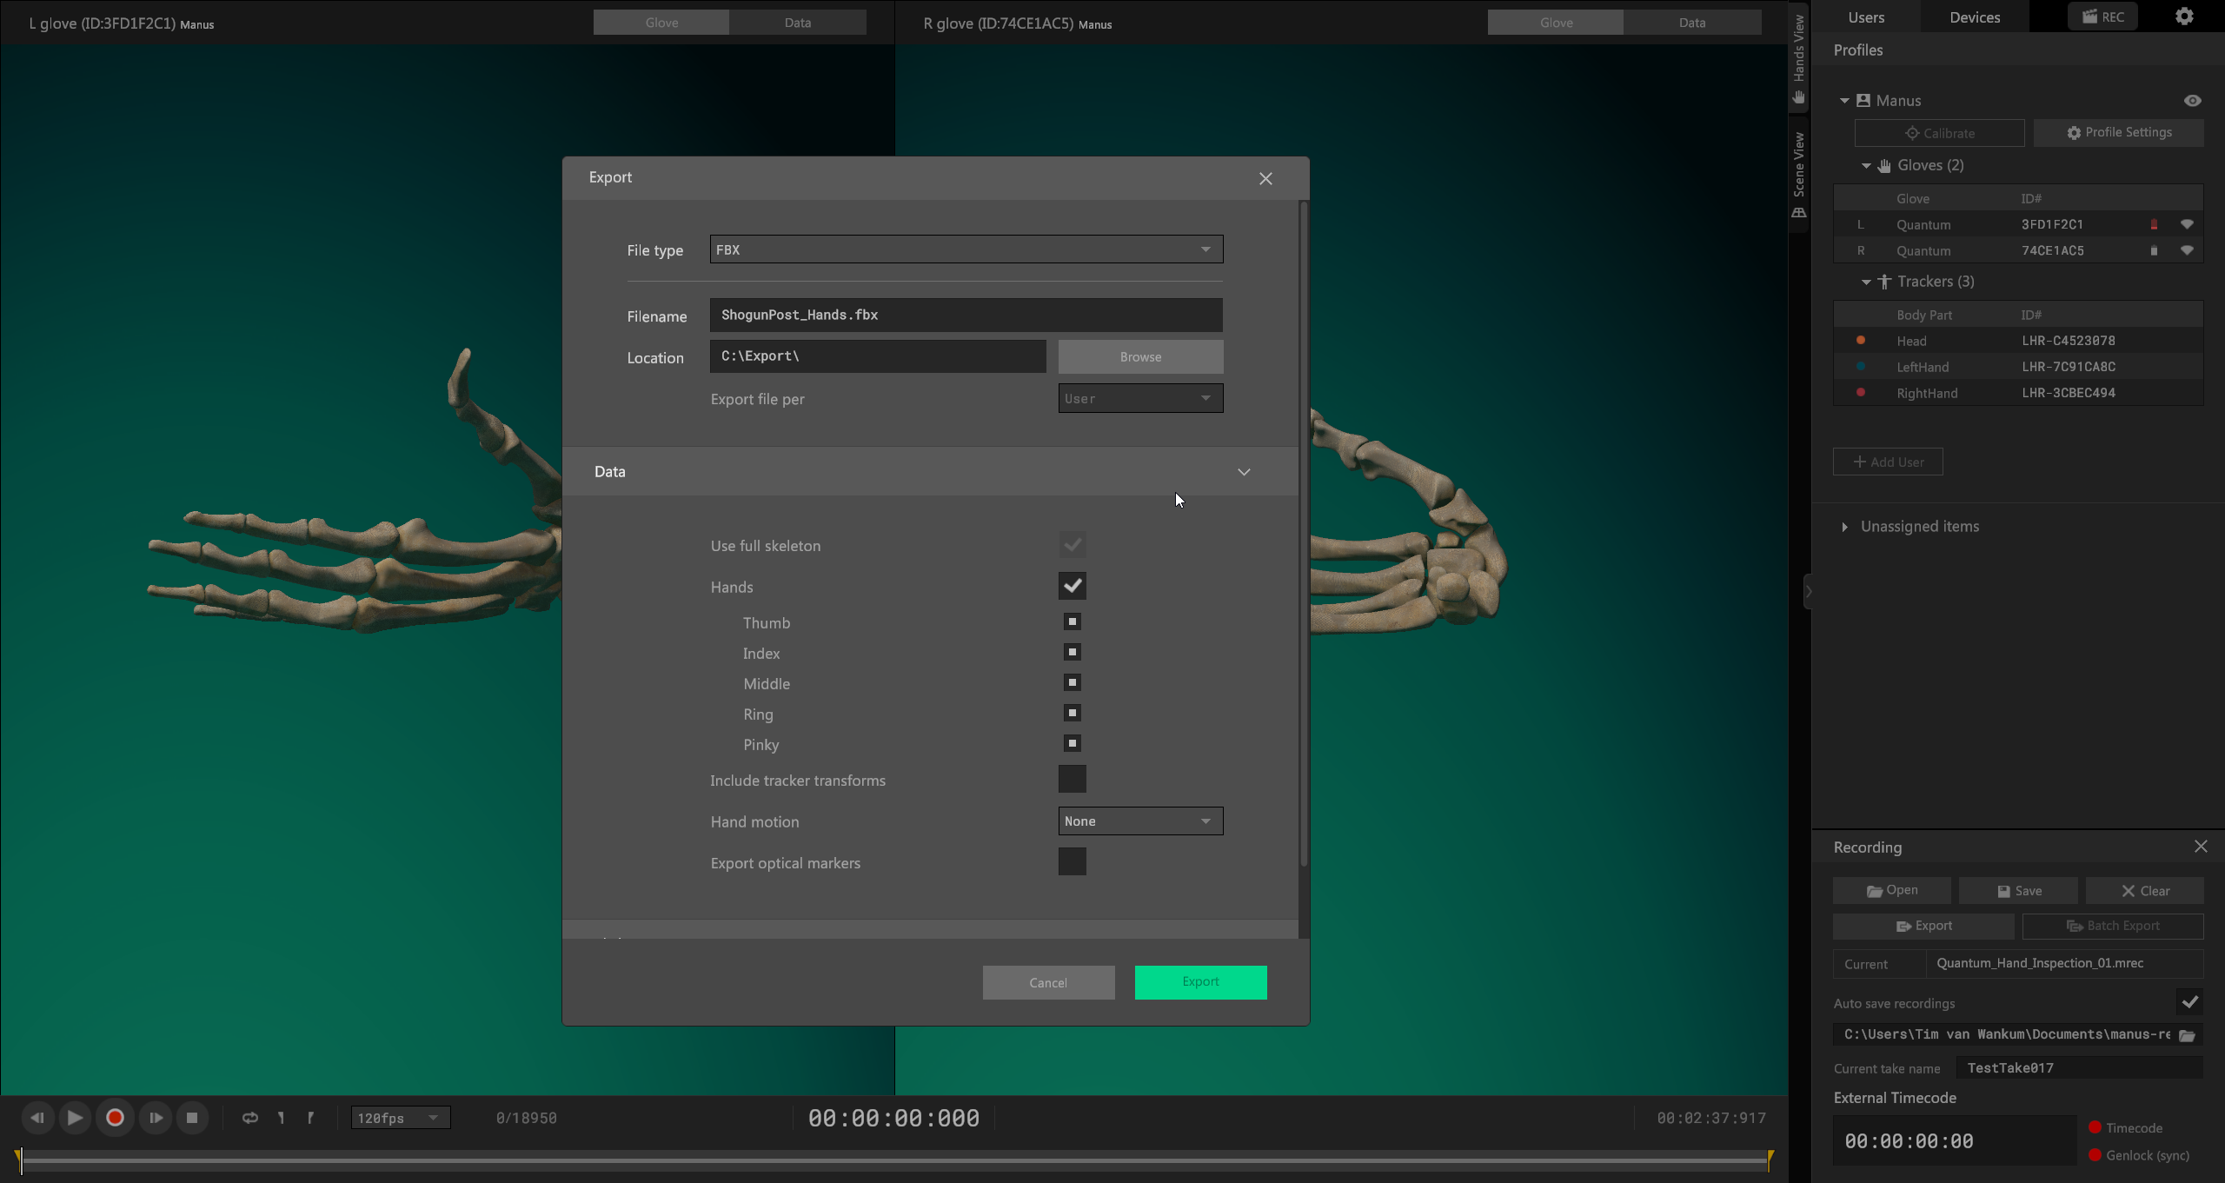This screenshot has width=2225, height=1183.
Task: Step to the previous frame
Action: tap(37, 1118)
